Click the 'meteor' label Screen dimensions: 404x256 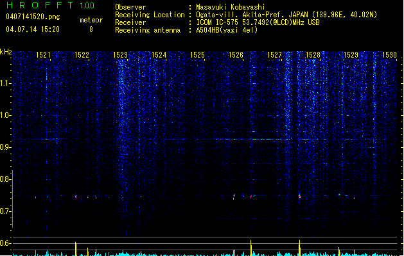coord(91,20)
